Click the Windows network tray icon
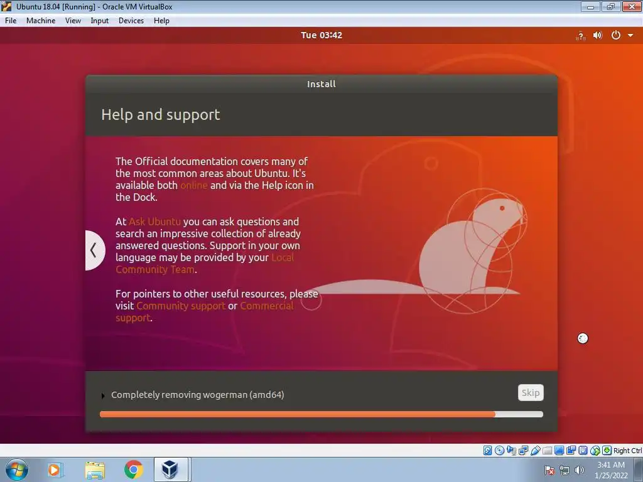643x482 pixels. [565, 470]
